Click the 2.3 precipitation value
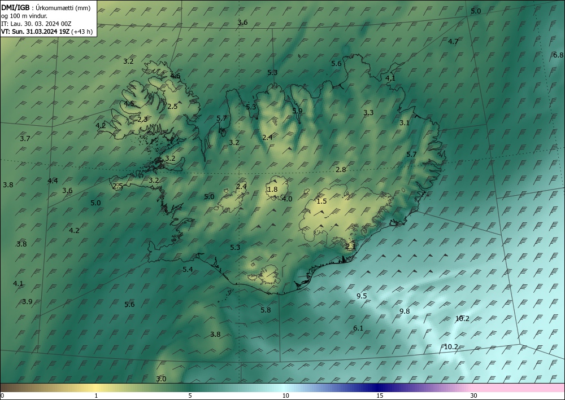This screenshot has width=565, height=400. coord(142,119)
